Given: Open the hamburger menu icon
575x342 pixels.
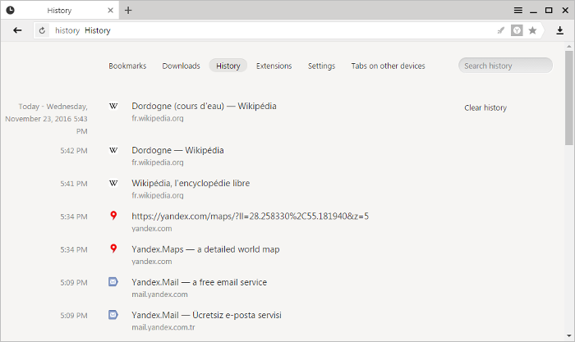Looking at the screenshot, I should pos(517,11).
